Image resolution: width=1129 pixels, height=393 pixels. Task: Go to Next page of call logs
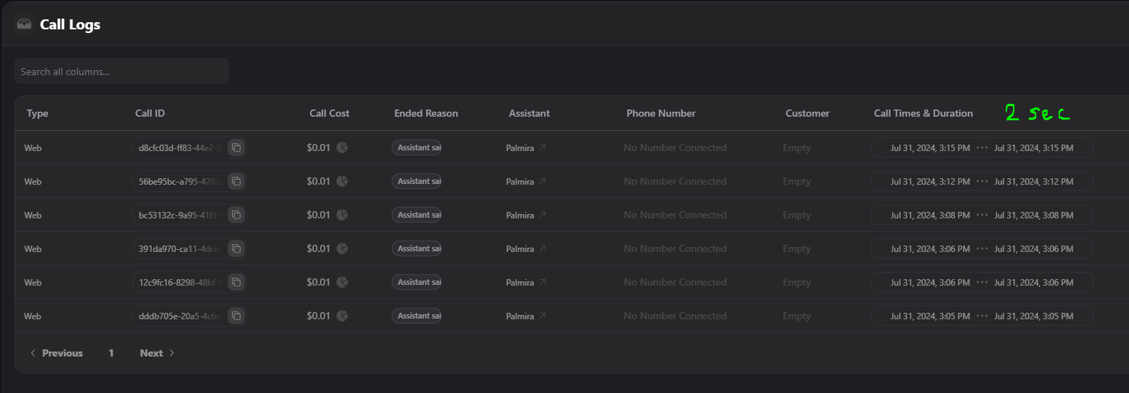pos(157,353)
